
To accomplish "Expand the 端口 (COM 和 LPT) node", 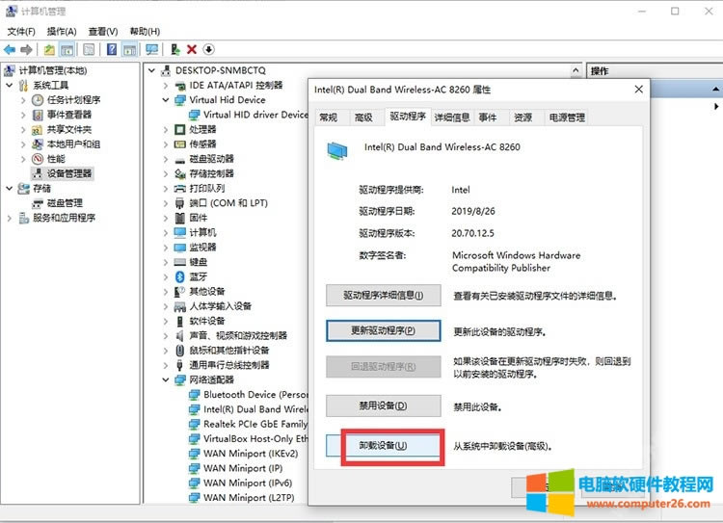I will (x=166, y=203).
